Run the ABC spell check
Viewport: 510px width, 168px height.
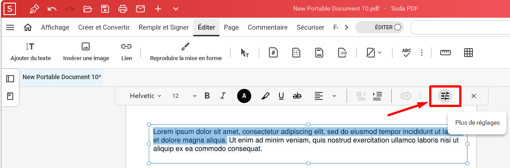(407, 53)
